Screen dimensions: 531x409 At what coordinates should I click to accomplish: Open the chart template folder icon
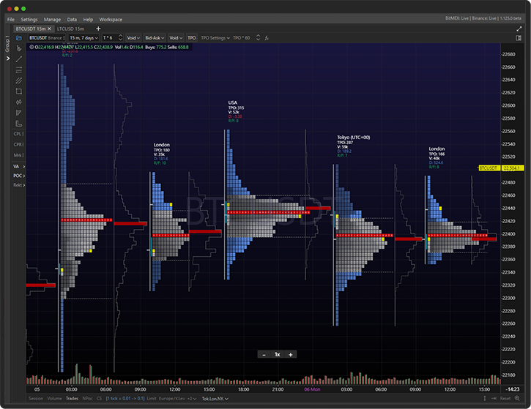[19, 38]
